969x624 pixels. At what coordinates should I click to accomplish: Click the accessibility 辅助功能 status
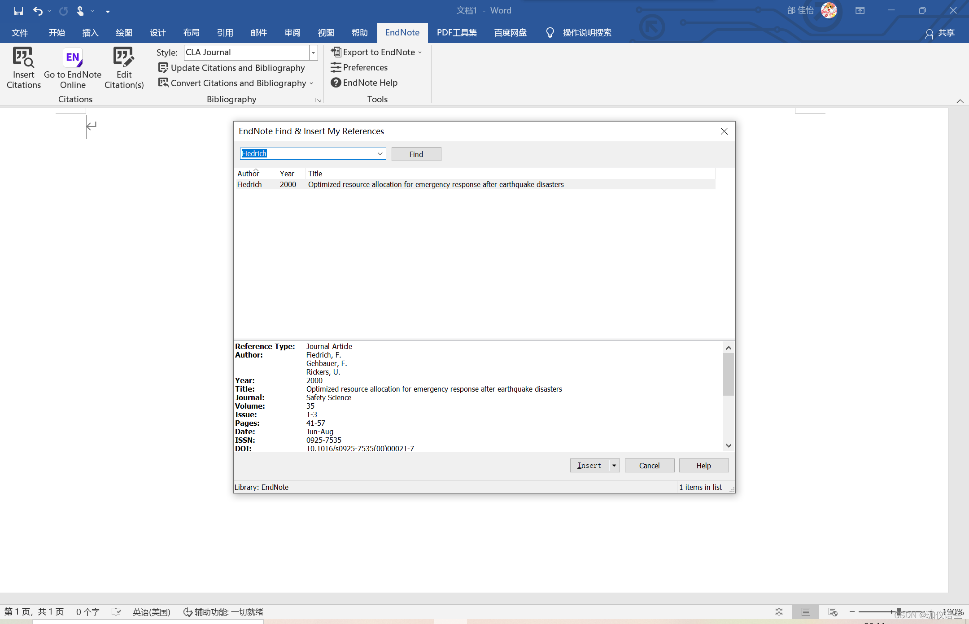(223, 612)
